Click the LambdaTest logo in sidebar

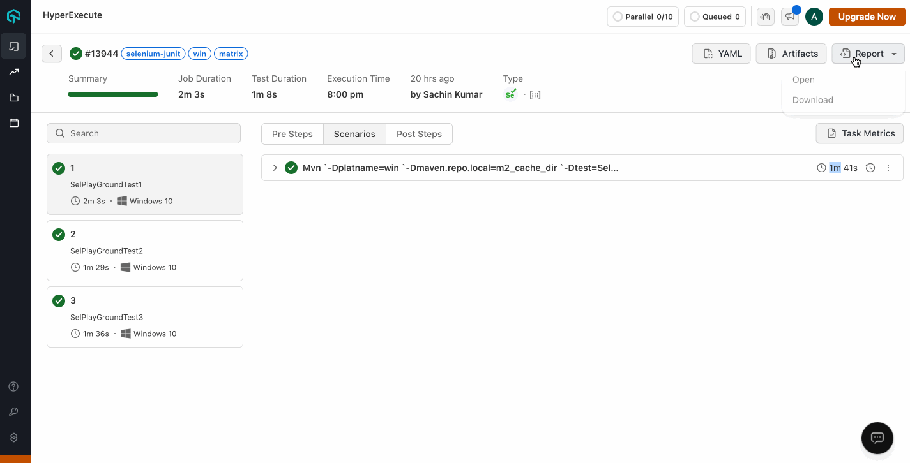14,16
